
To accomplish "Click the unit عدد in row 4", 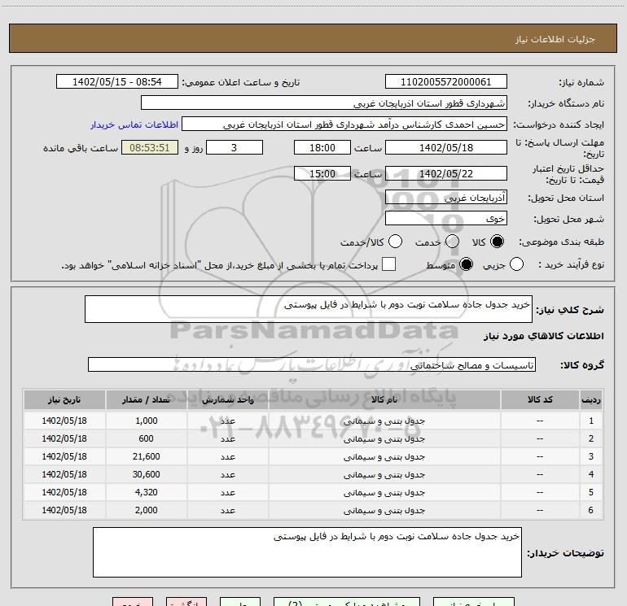I will [228, 474].
